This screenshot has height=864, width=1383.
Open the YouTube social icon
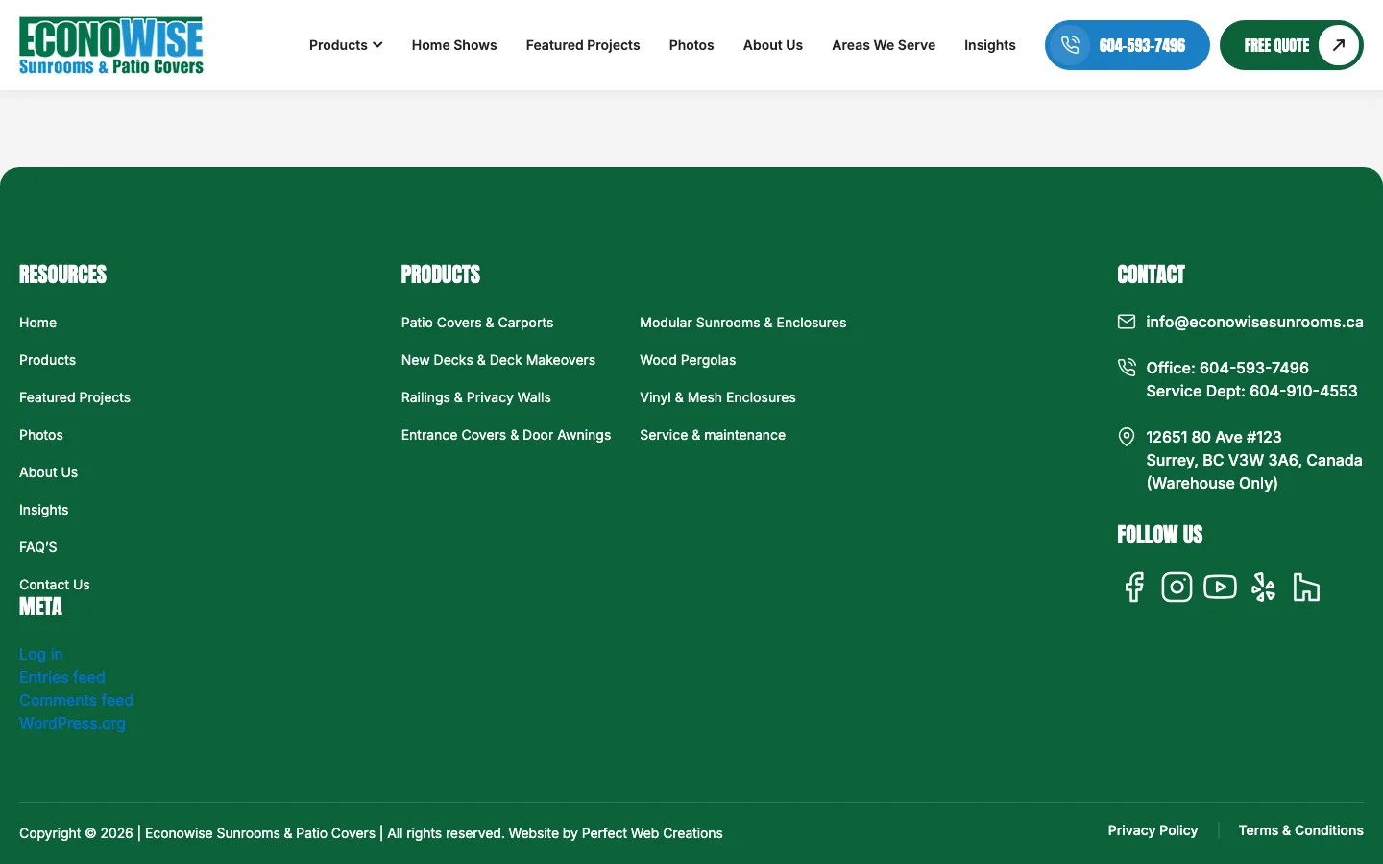1220,587
